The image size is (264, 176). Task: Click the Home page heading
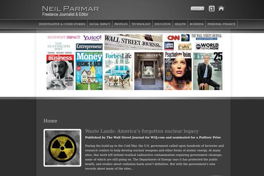(50, 121)
